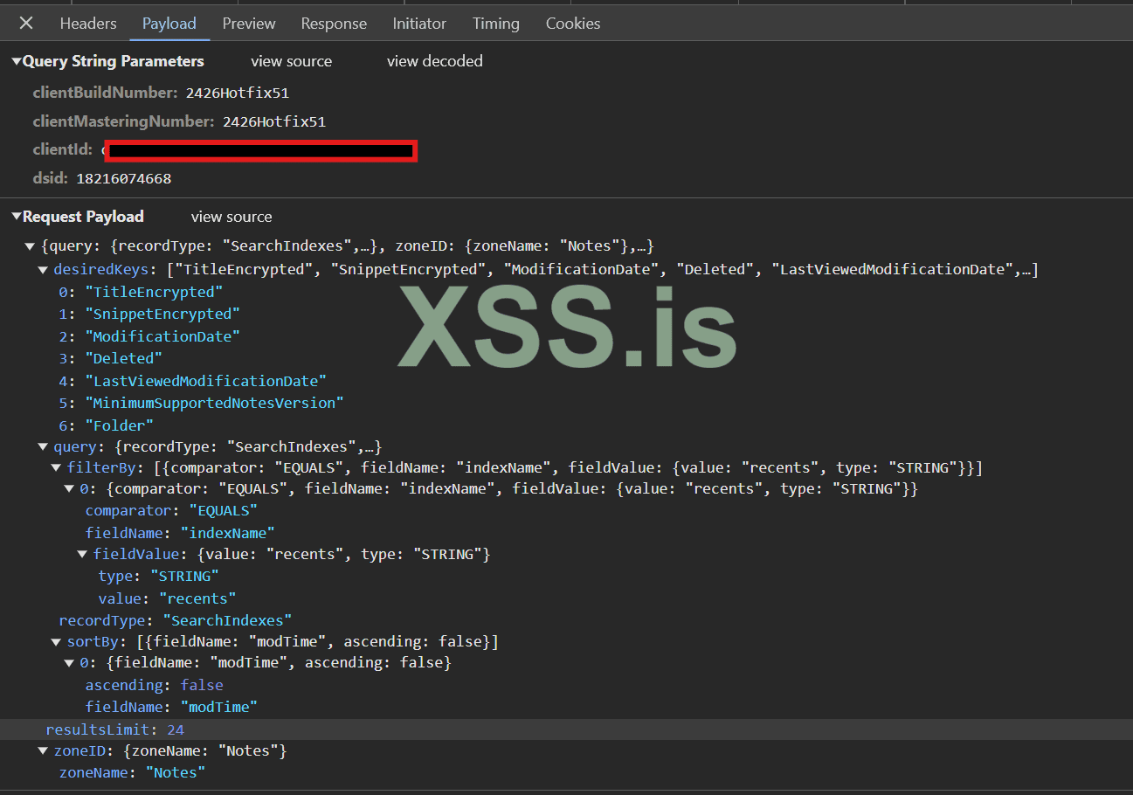
Task: Click the dsid parameter value
Action: pos(123,178)
